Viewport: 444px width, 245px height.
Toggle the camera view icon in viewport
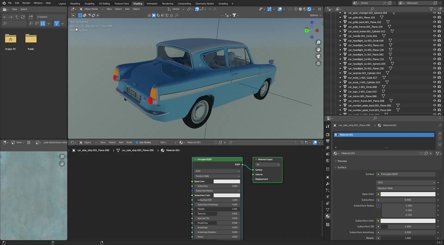(318, 56)
